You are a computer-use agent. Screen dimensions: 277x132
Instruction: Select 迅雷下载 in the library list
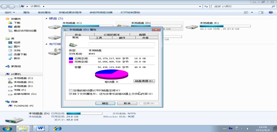pos(20,54)
